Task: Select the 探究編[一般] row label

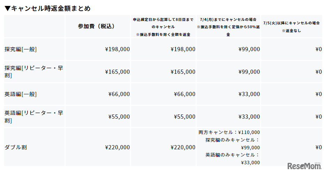Action: tap(21, 49)
